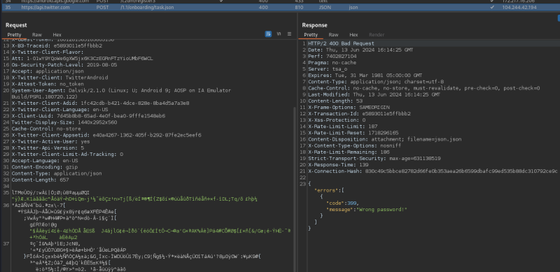This screenshot has width=560, height=272.
Task: Open the request view hamburger menu
Action: point(289,34)
